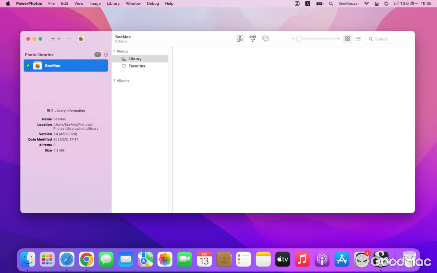Click the plus icon to enlarge thumbnails

pyautogui.click(x=338, y=39)
